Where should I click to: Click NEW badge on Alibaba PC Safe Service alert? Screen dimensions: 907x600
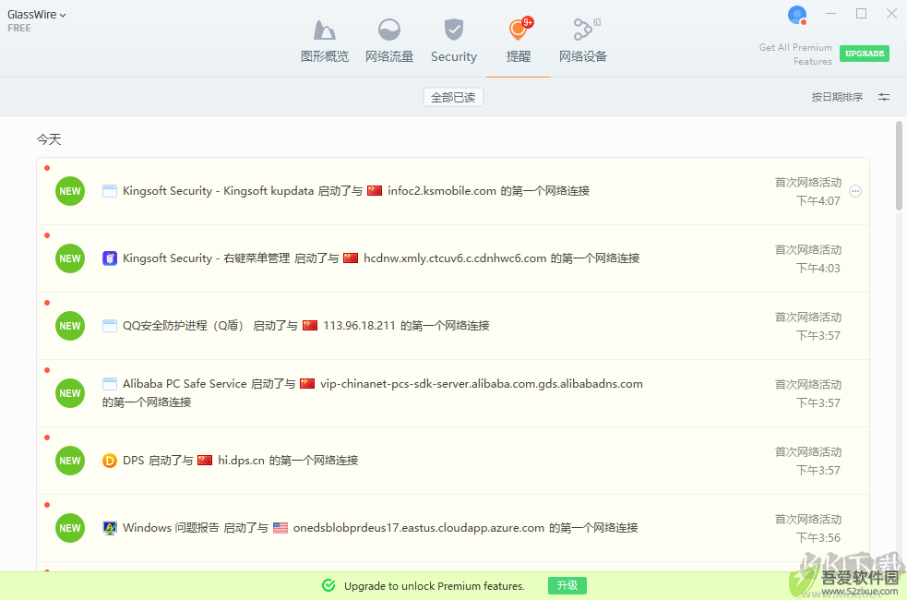pyautogui.click(x=70, y=393)
